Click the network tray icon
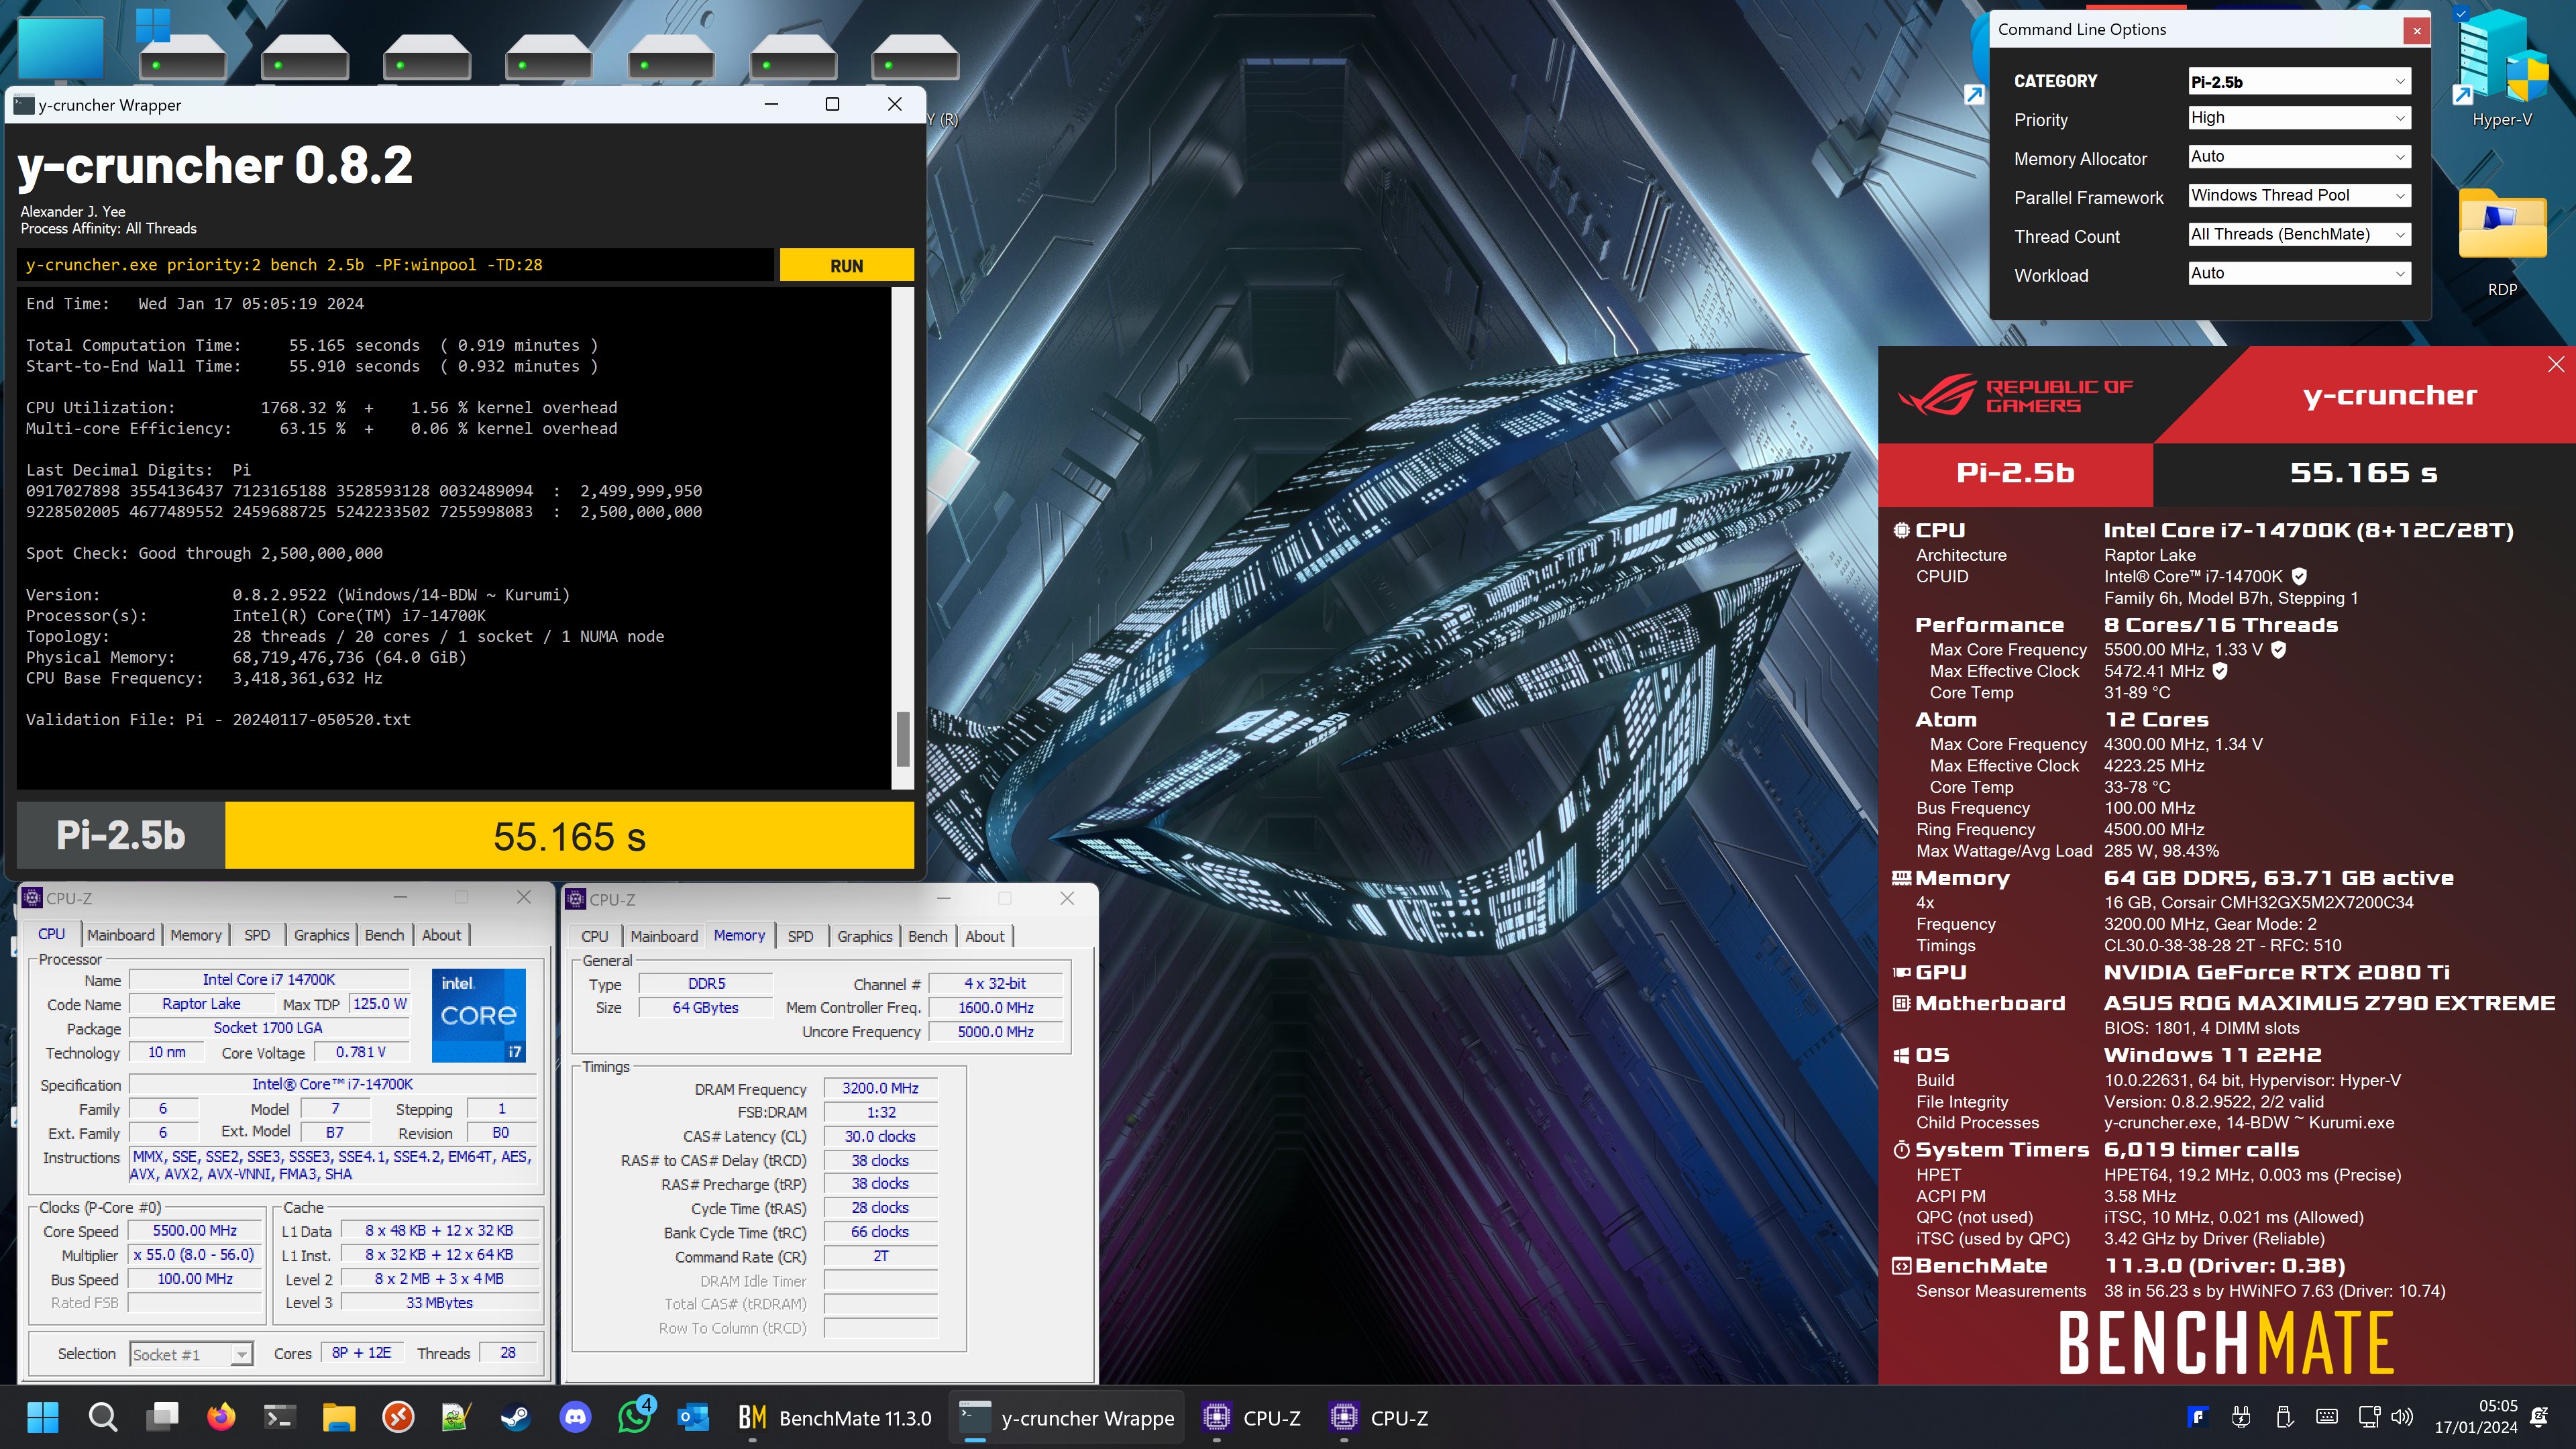2576x1449 pixels. coord(2368,1417)
